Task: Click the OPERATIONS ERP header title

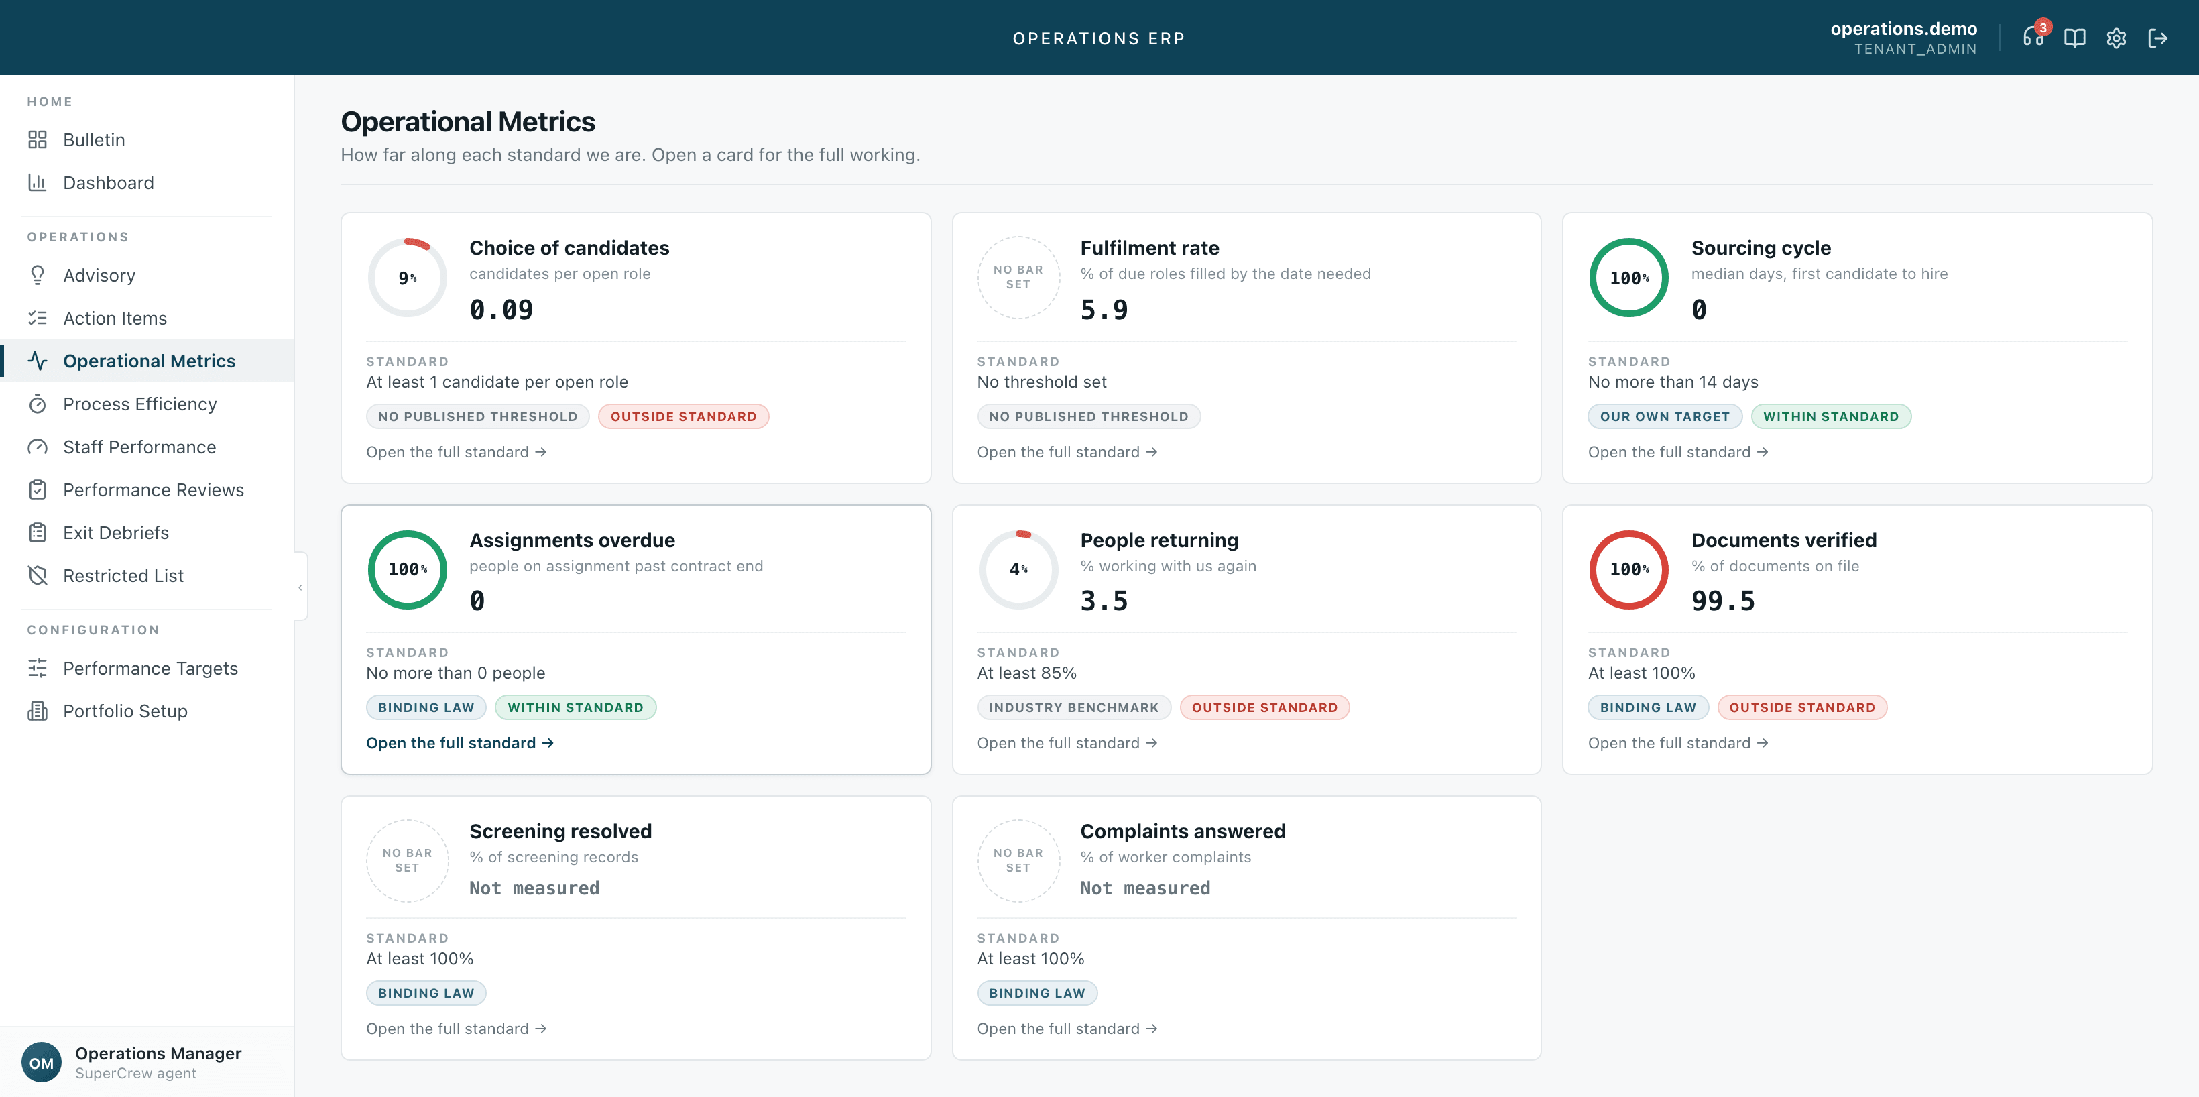Action: [x=1099, y=38]
